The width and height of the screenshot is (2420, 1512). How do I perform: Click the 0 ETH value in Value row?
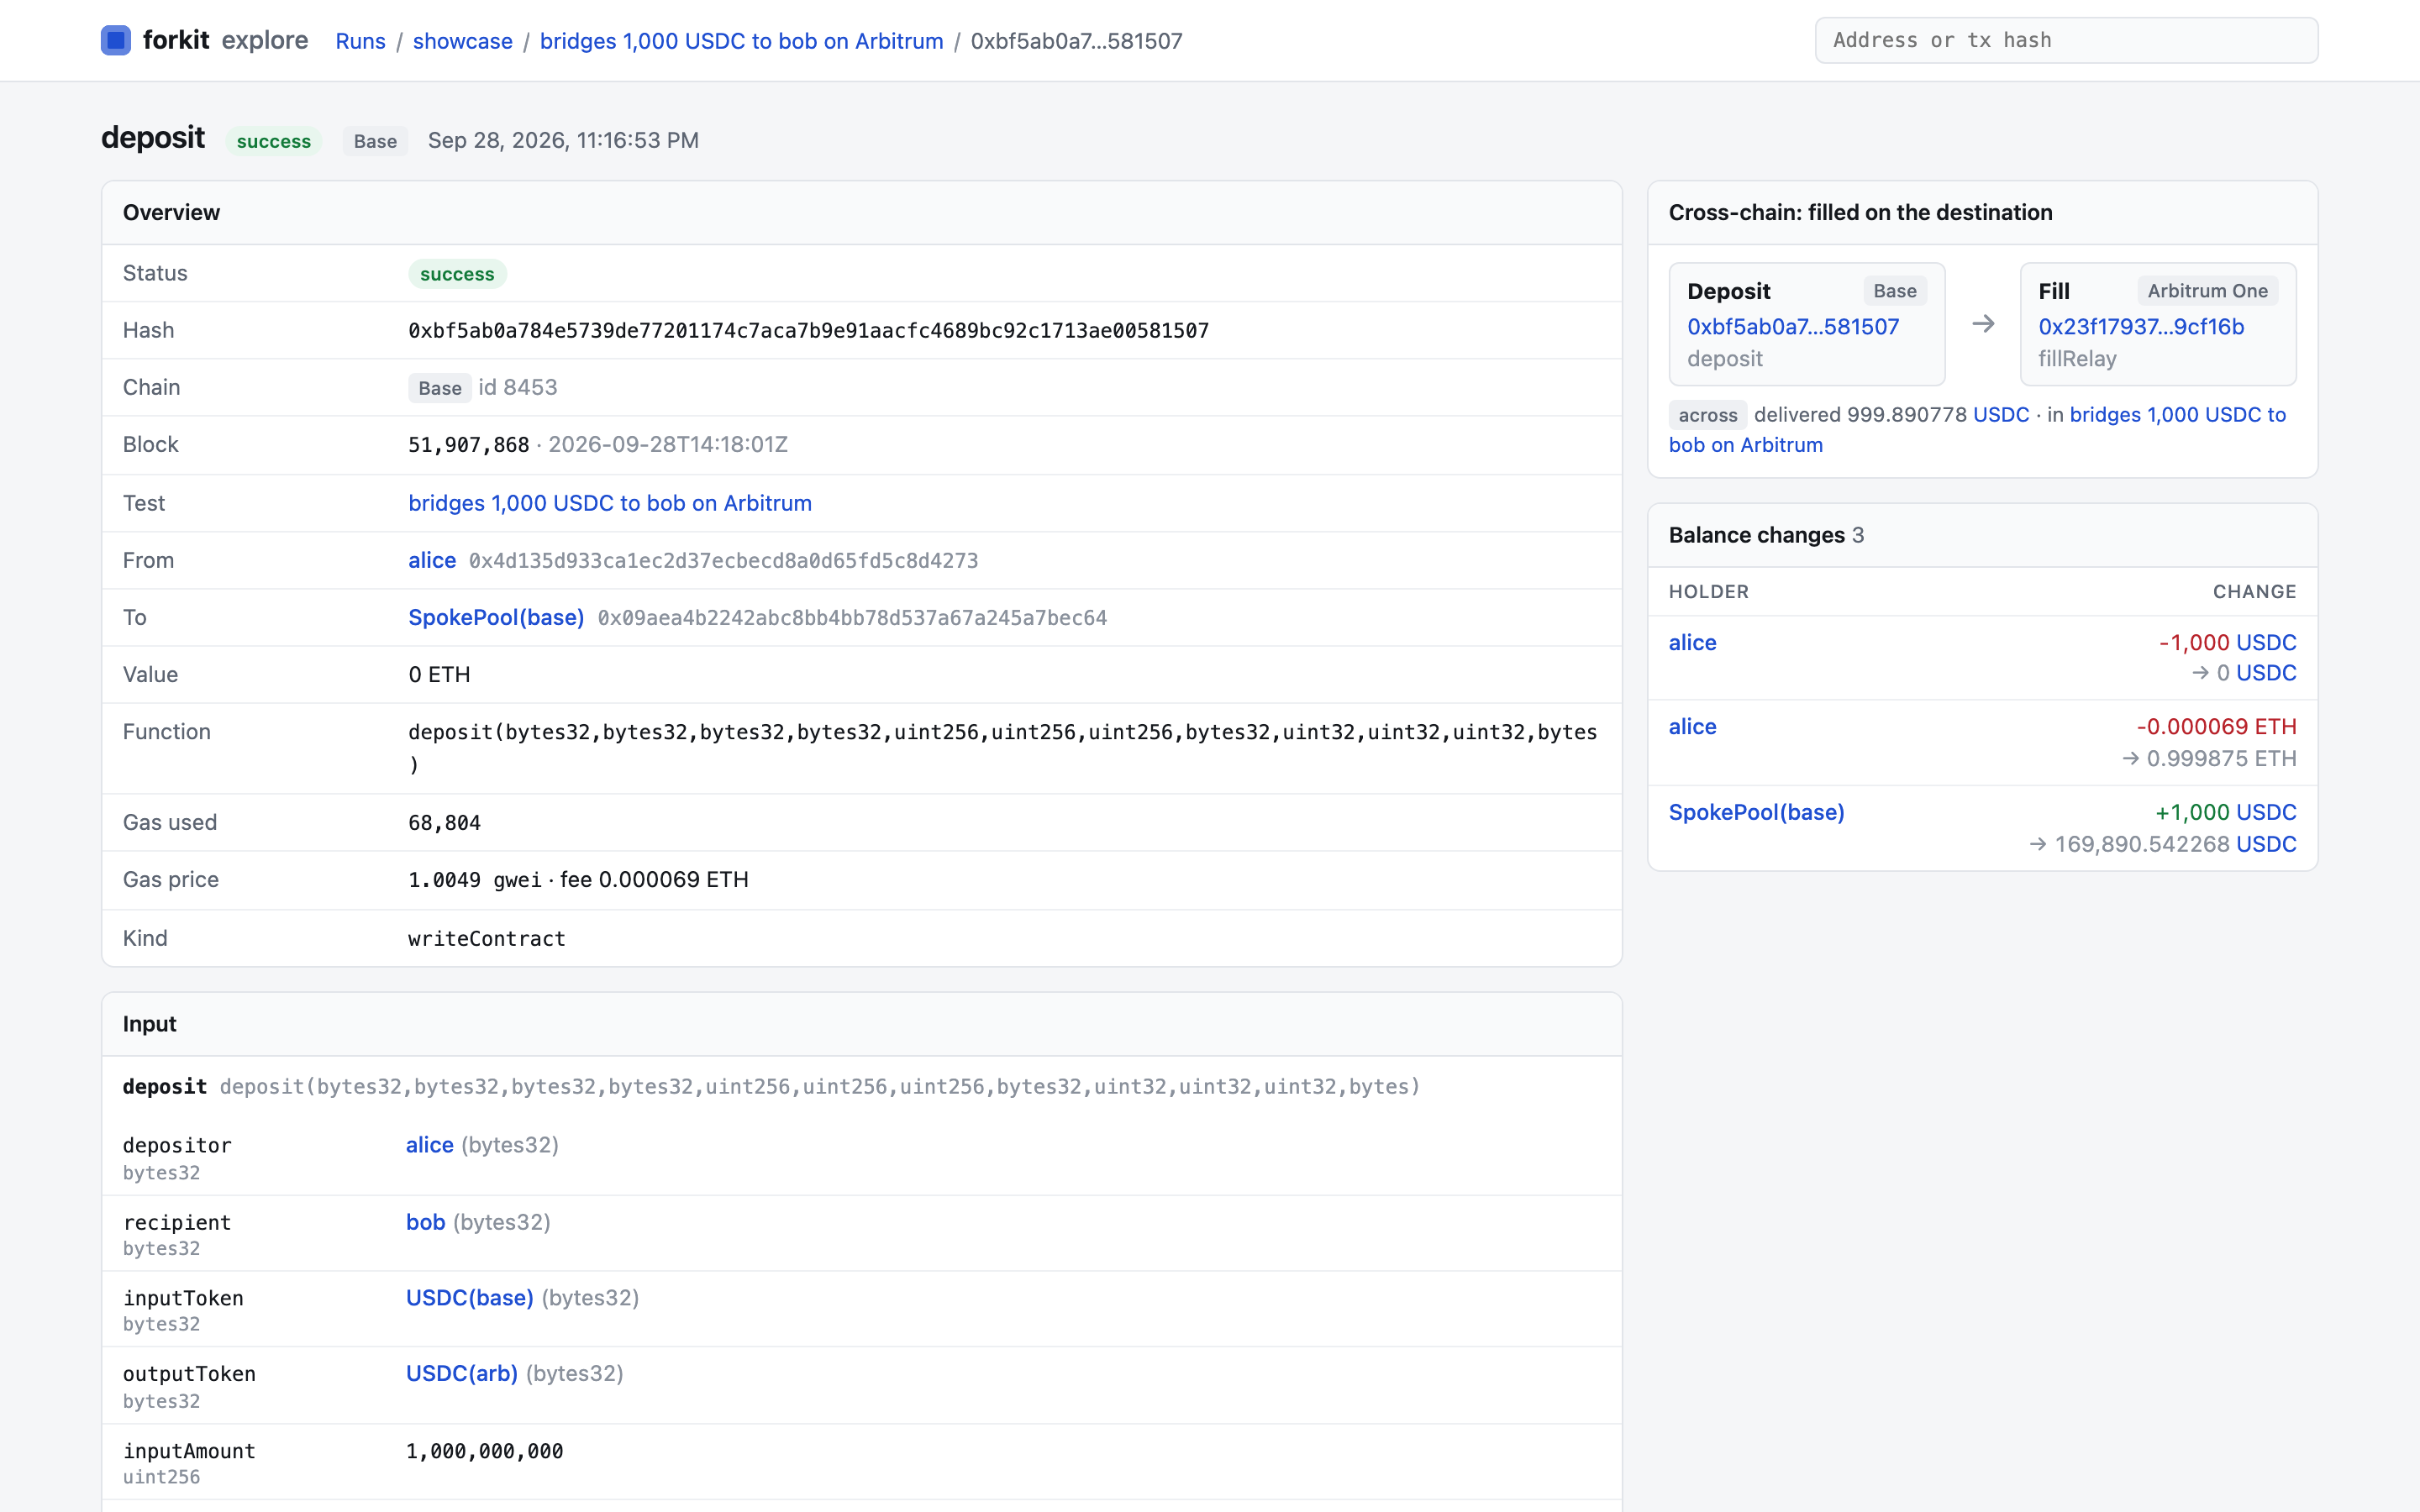pyautogui.click(x=439, y=675)
